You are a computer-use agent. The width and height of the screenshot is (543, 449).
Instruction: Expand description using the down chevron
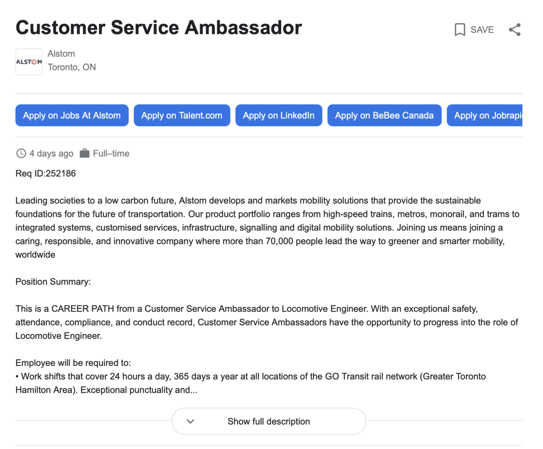(190, 421)
